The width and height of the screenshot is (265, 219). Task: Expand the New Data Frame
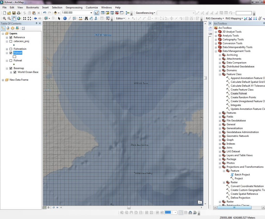click(3, 80)
